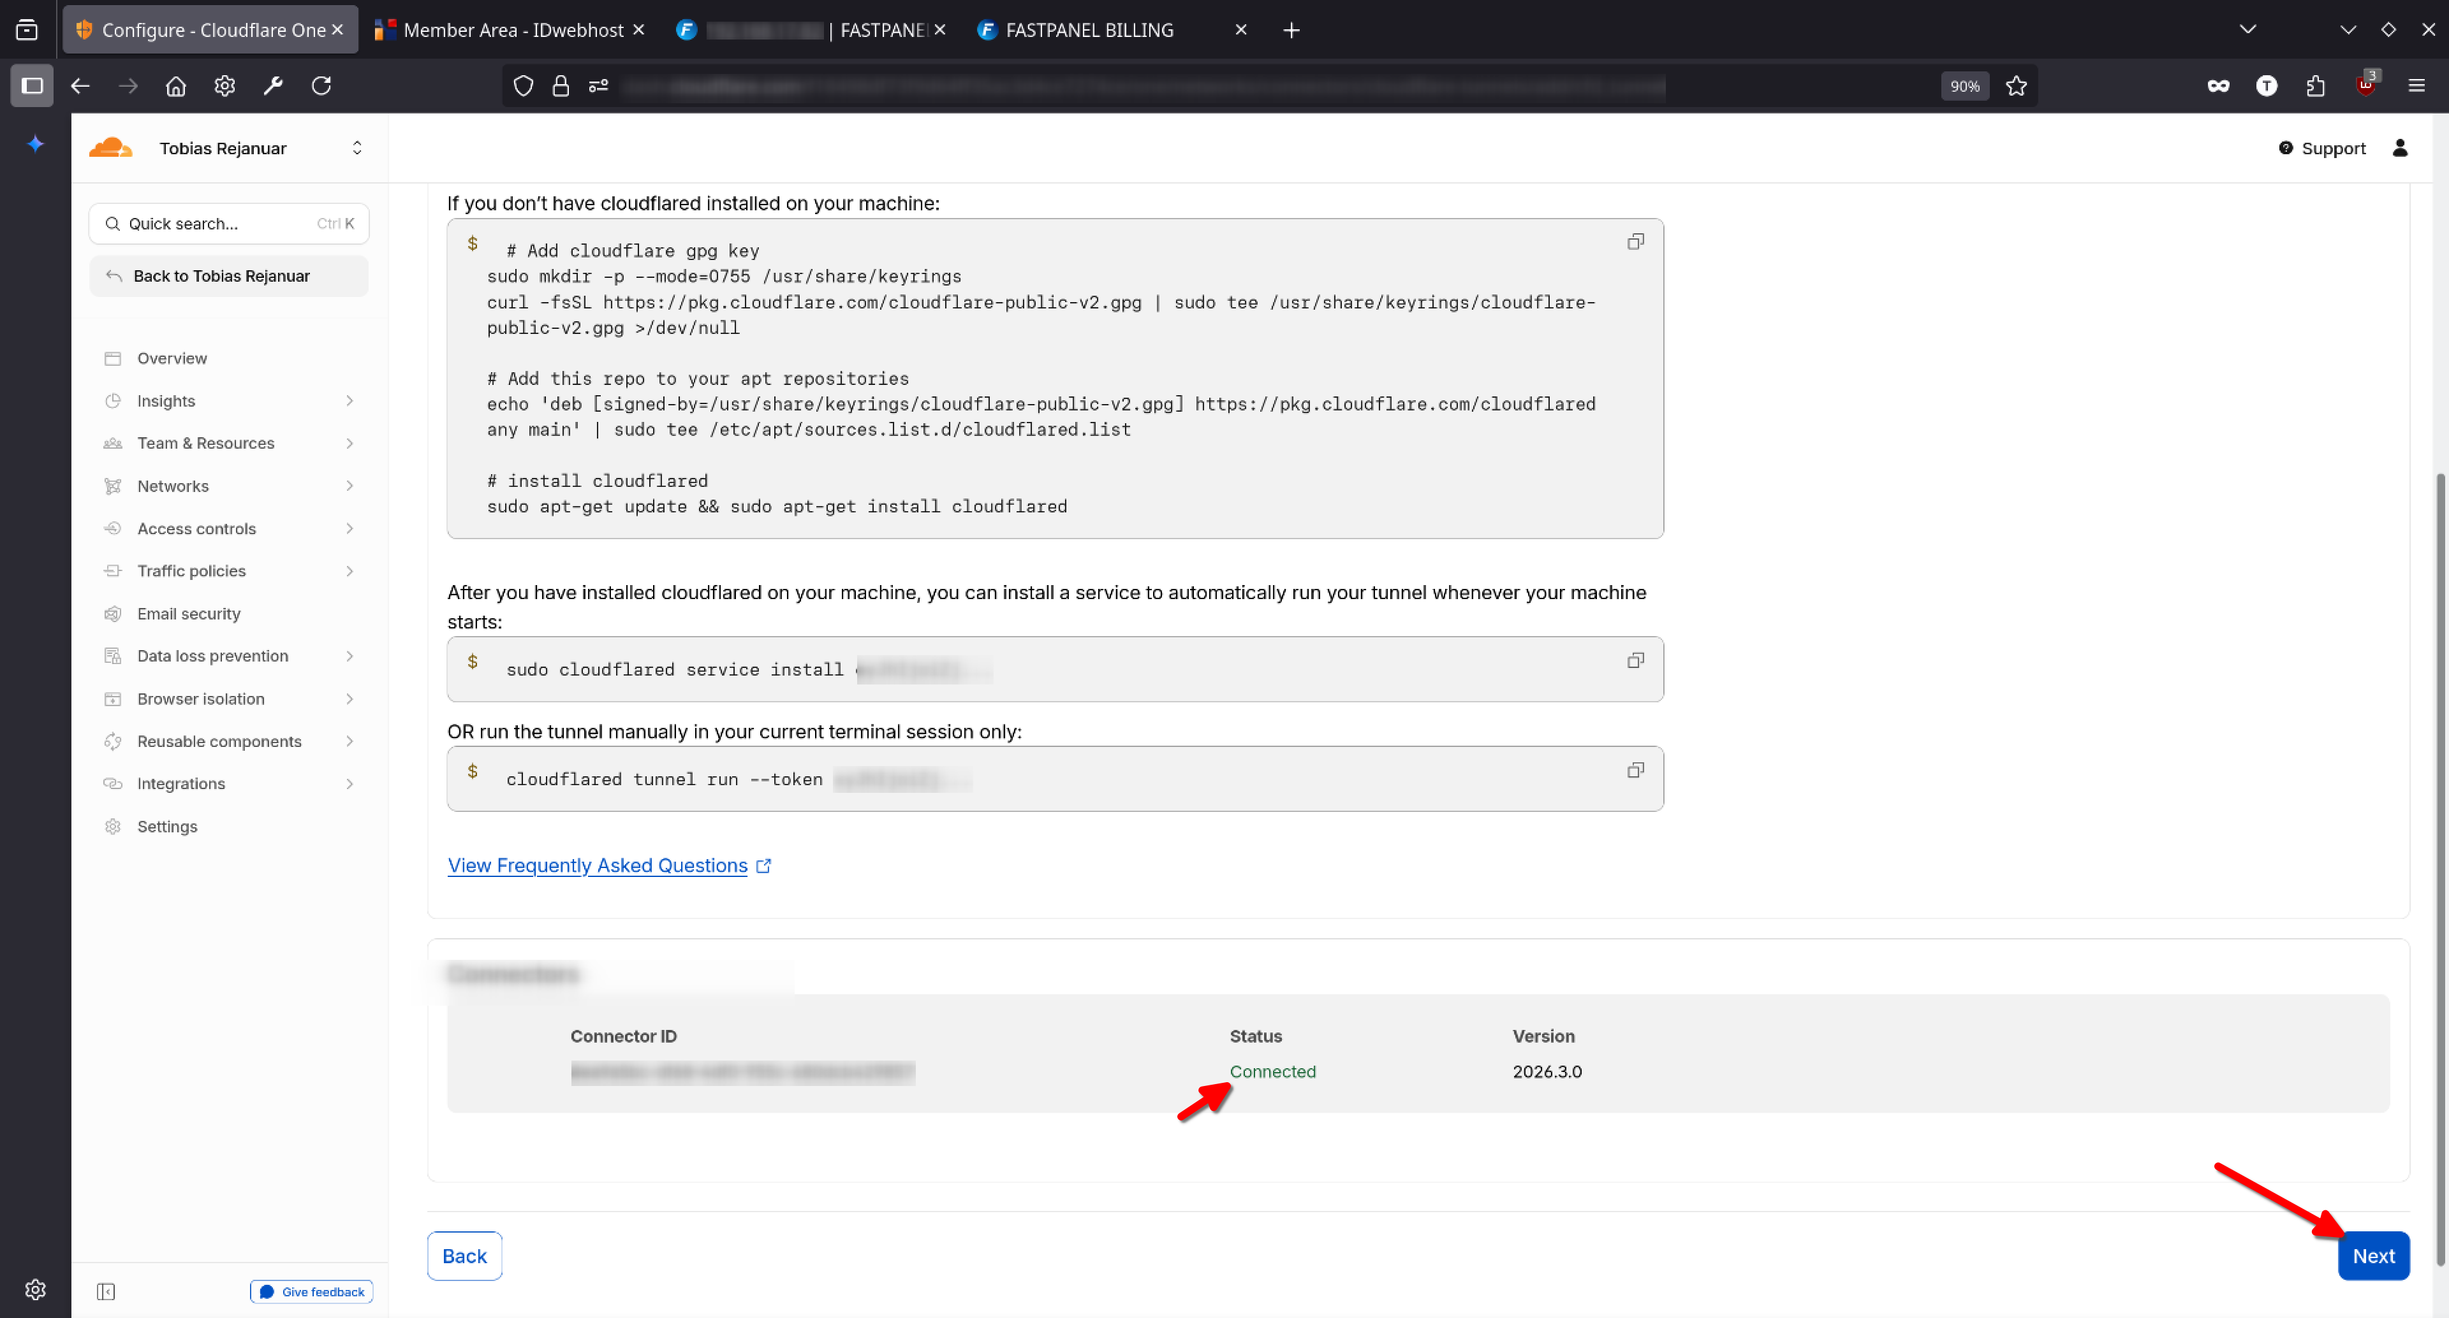Copy the tunnel run token command
The width and height of the screenshot is (2449, 1318).
(x=1635, y=770)
